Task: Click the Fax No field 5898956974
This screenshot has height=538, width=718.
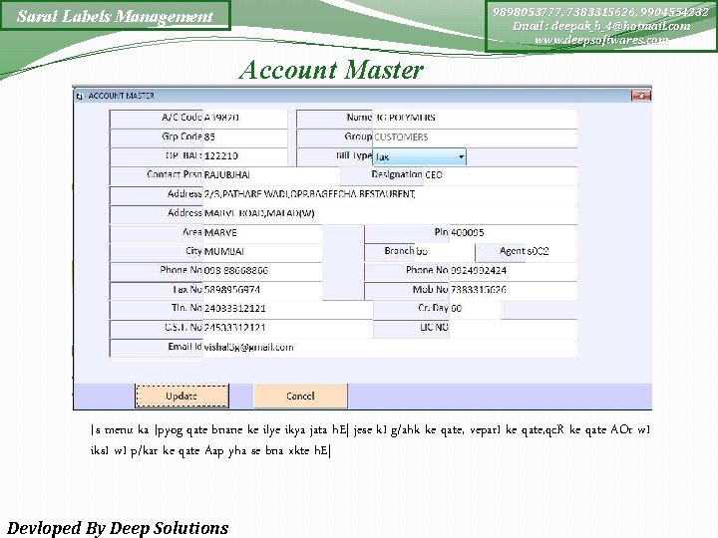Action: (263, 290)
